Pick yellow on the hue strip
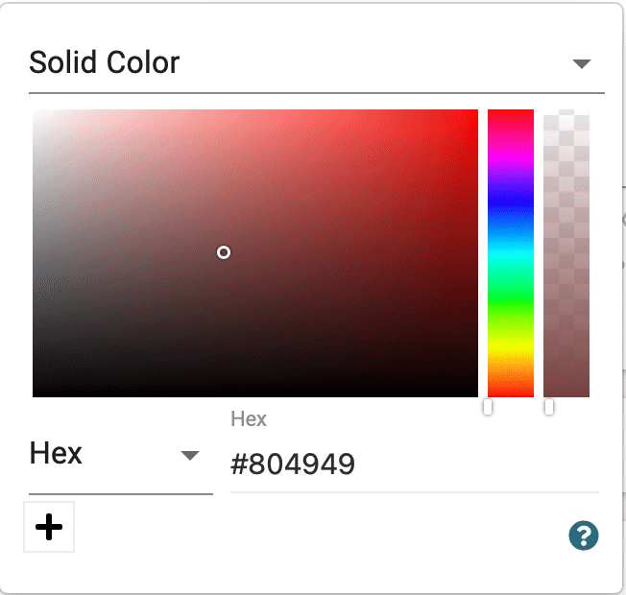626x595 pixels. pyautogui.click(x=511, y=348)
